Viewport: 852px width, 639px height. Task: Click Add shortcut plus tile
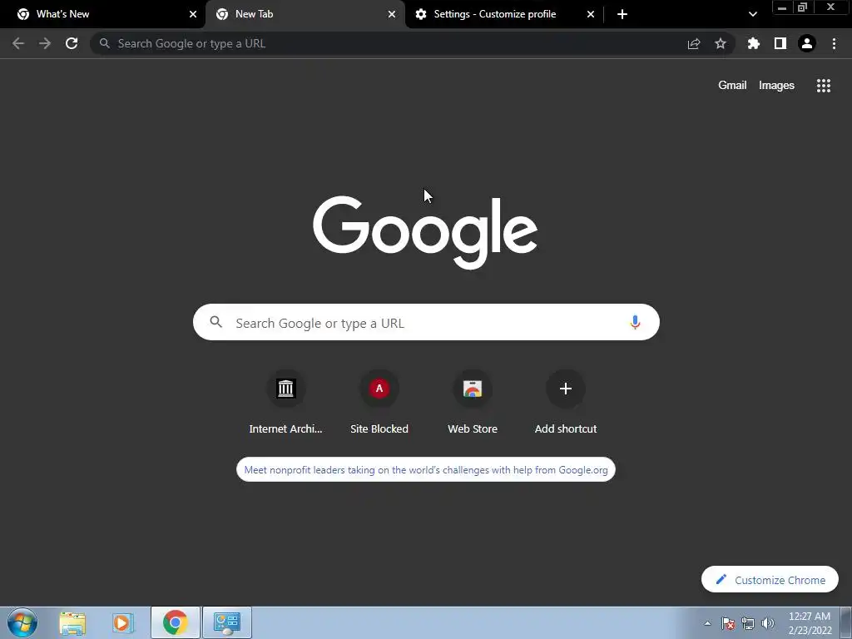pos(566,404)
